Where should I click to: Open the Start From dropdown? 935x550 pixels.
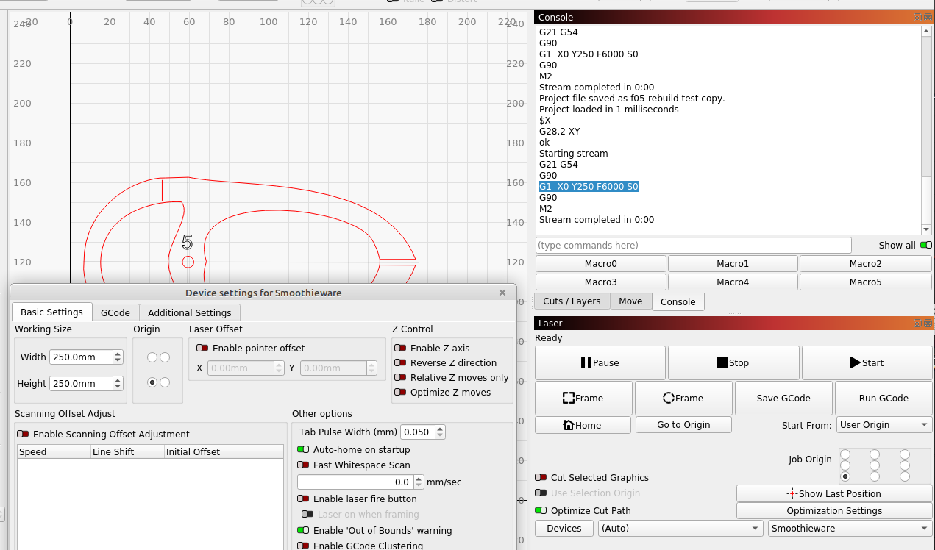[884, 425]
